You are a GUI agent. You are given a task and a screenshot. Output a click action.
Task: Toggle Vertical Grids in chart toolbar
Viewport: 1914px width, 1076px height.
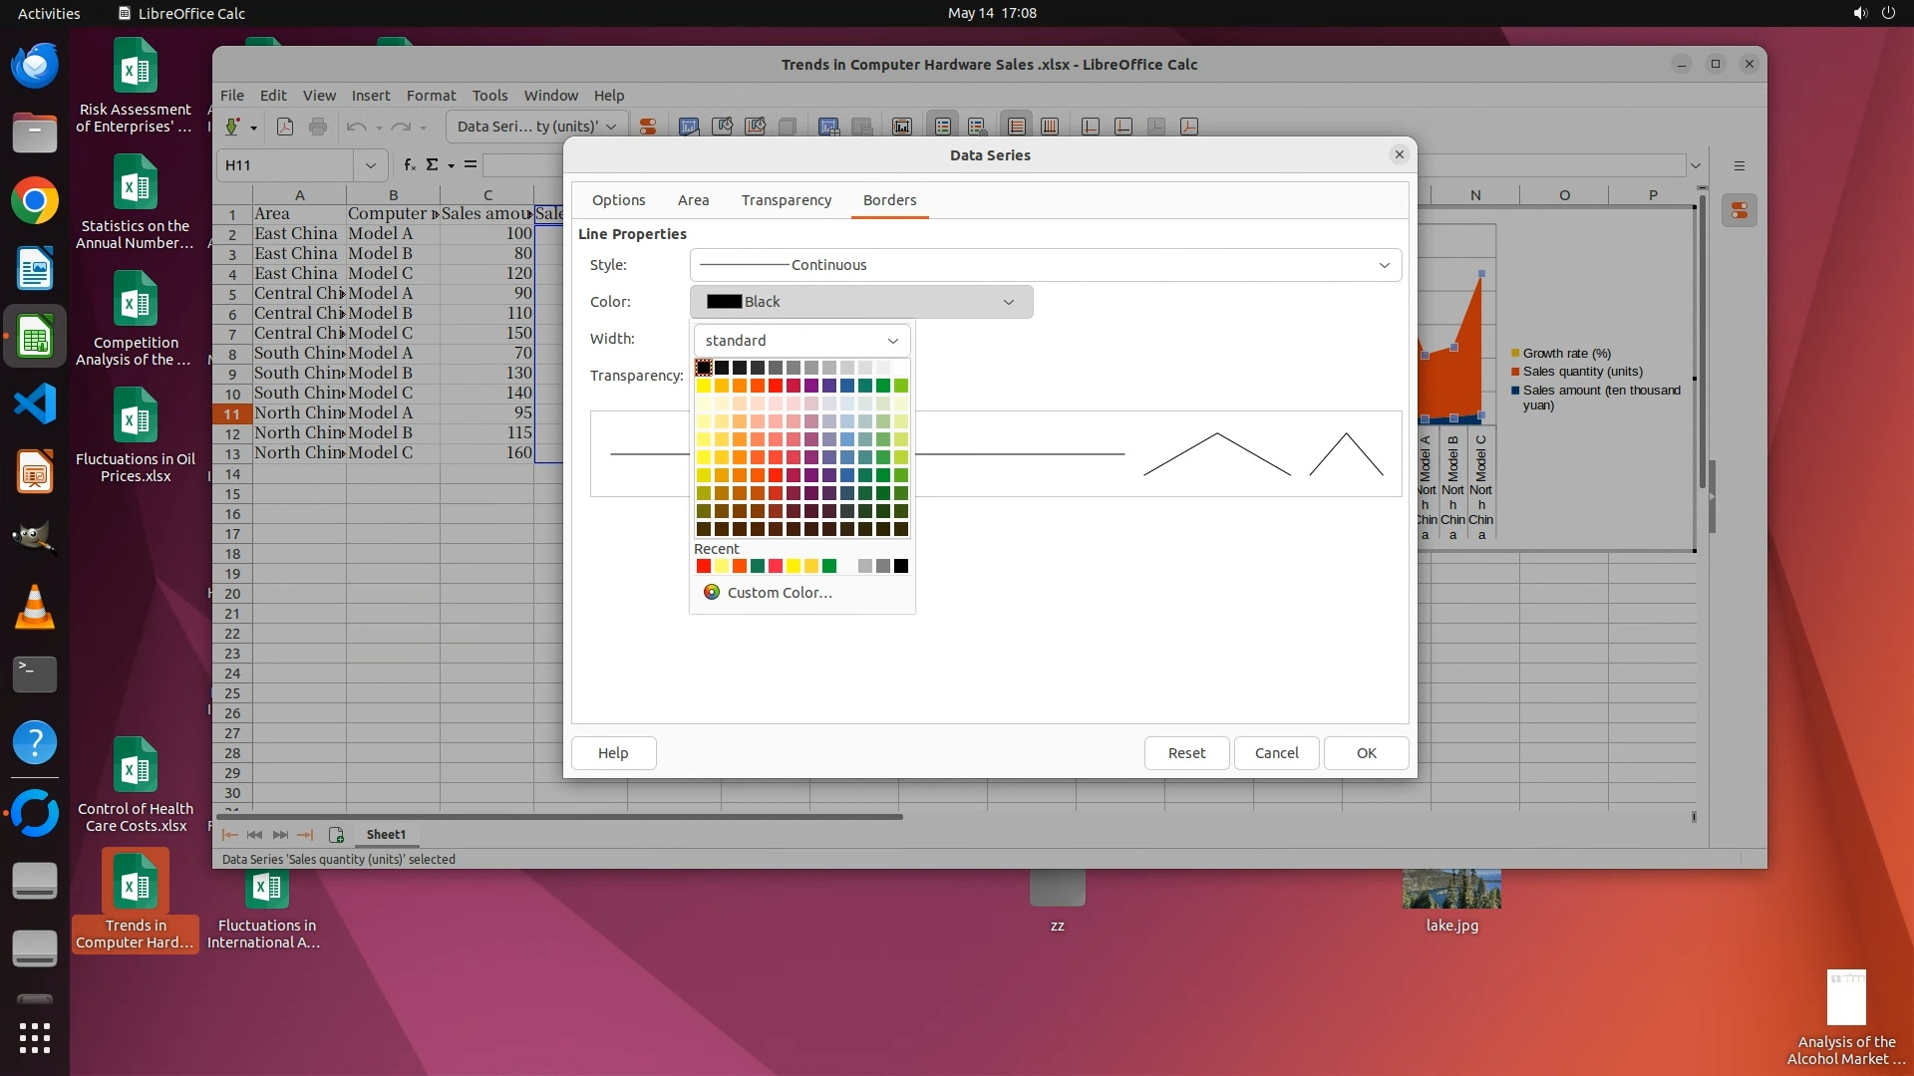tap(1049, 127)
